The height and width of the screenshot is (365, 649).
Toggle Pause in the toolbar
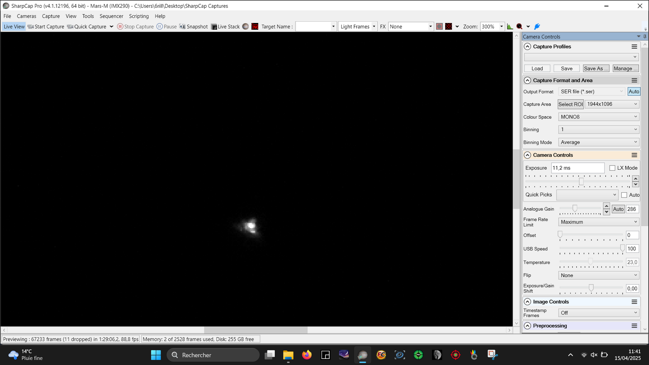167,26
